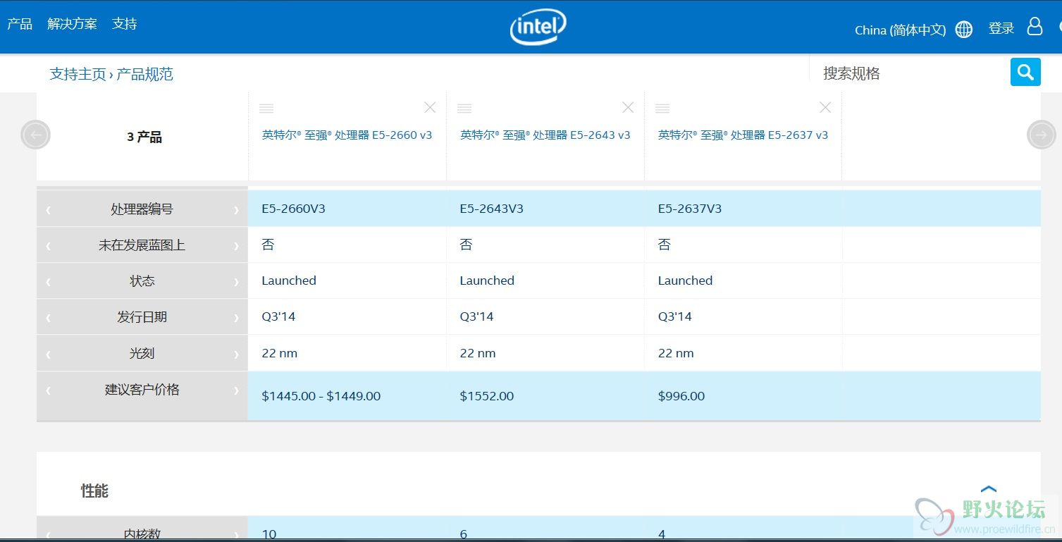The width and height of the screenshot is (1062, 542).
Task: Click Q3'14 date for E5-2643 v3
Action: 476,316
